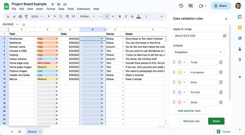
Task: Open the Criteria Dropdown selector
Action: coord(199,52)
